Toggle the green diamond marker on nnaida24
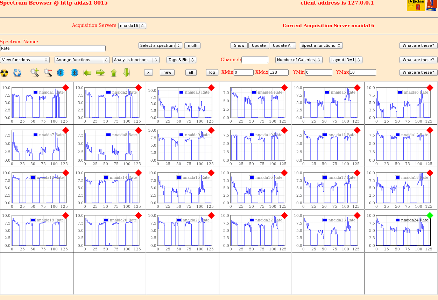This screenshot has width=438, height=300. (x=430, y=215)
